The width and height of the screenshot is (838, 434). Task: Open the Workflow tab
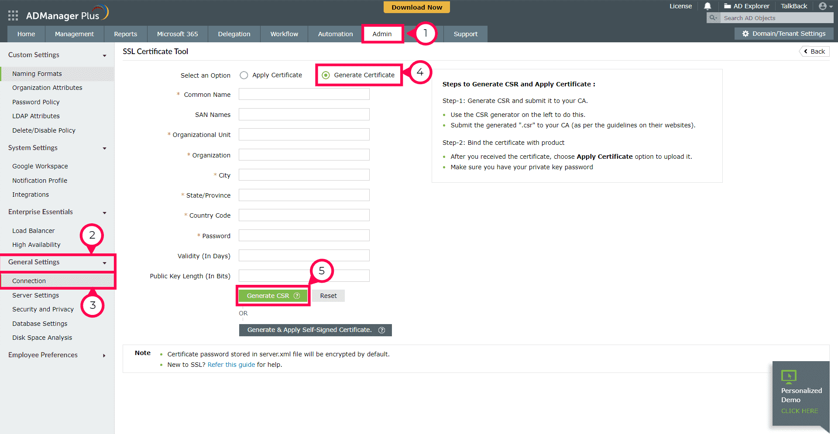tap(284, 34)
